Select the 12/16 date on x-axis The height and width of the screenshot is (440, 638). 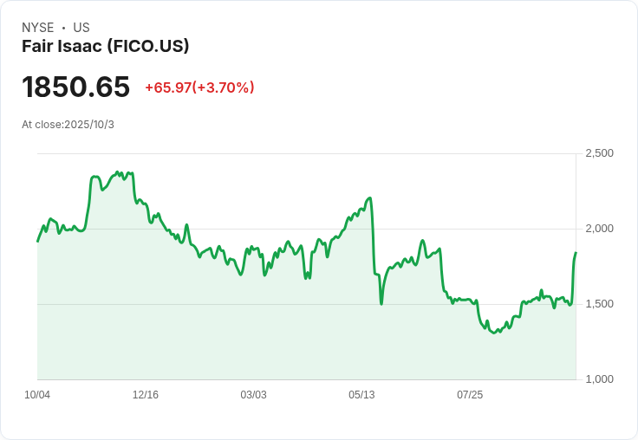tap(146, 395)
